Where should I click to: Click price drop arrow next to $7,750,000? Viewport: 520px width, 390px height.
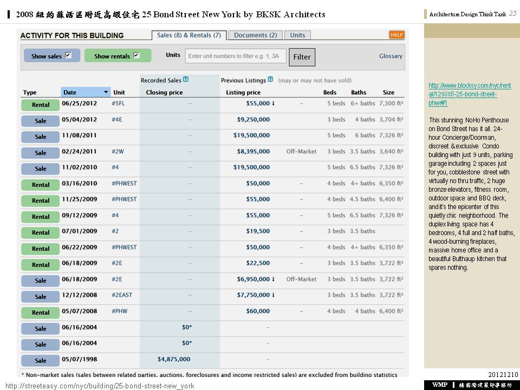(x=273, y=295)
